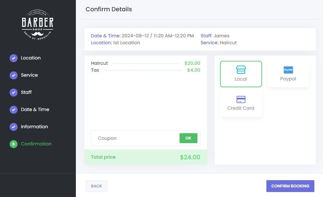Click the Barber Shop logo

point(37,24)
